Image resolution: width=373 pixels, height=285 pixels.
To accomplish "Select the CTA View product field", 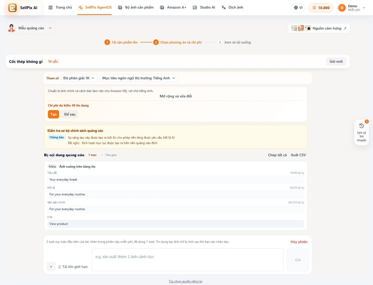I will coord(176,224).
